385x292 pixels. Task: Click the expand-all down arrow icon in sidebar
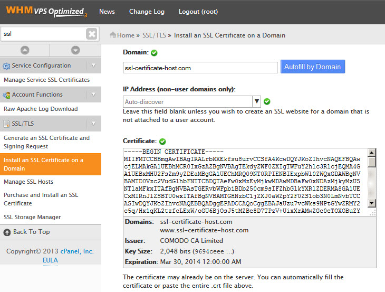[x=75, y=50]
